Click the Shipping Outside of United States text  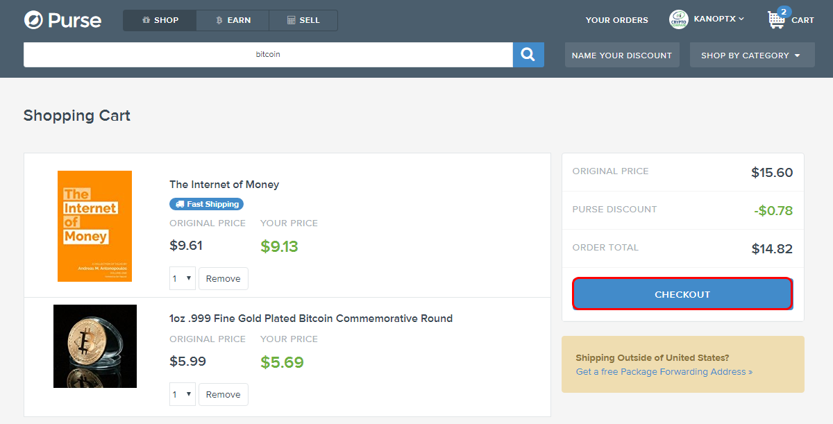pyautogui.click(x=653, y=358)
